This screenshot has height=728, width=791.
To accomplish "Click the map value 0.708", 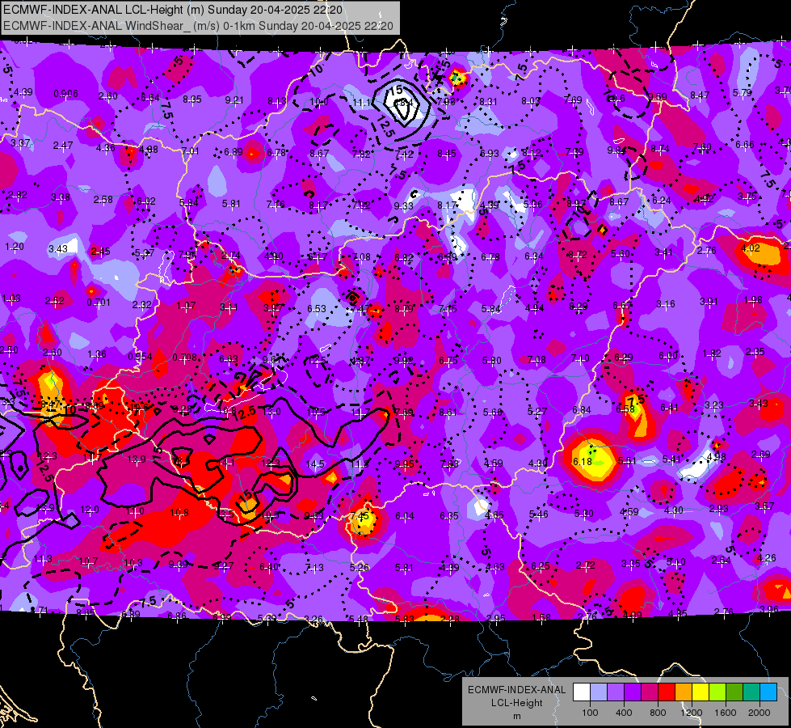I will pos(185,358).
